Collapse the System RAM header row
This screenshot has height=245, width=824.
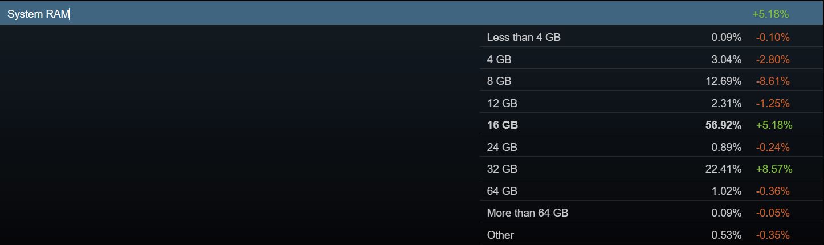pyautogui.click(x=412, y=14)
